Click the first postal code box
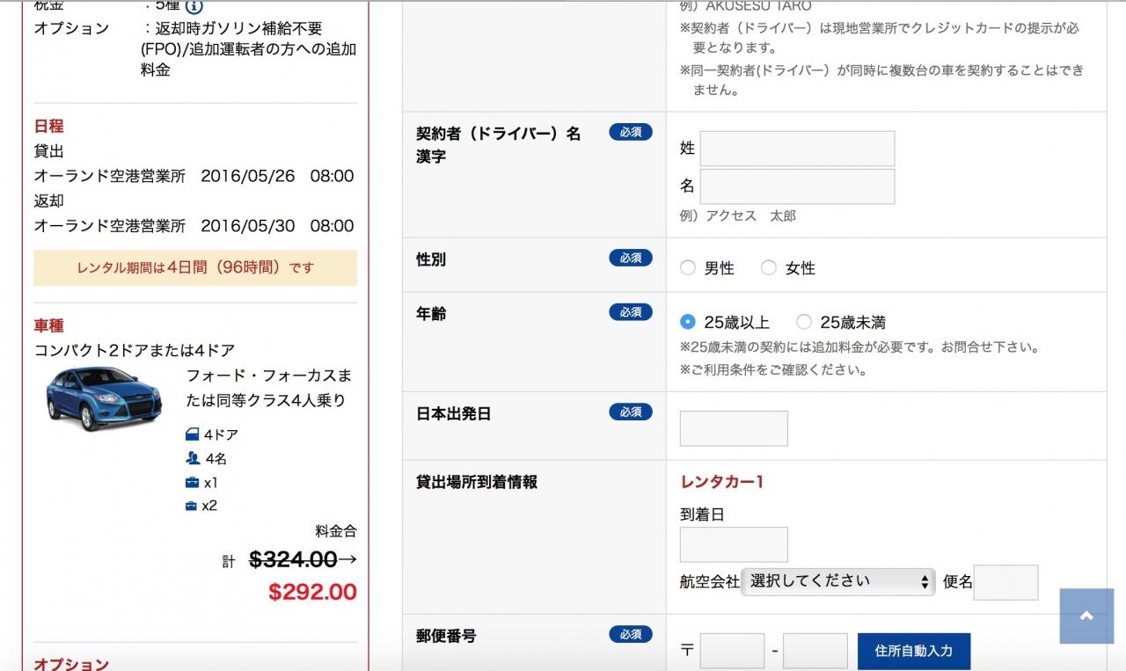The height and width of the screenshot is (671, 1126). point(732,651)
